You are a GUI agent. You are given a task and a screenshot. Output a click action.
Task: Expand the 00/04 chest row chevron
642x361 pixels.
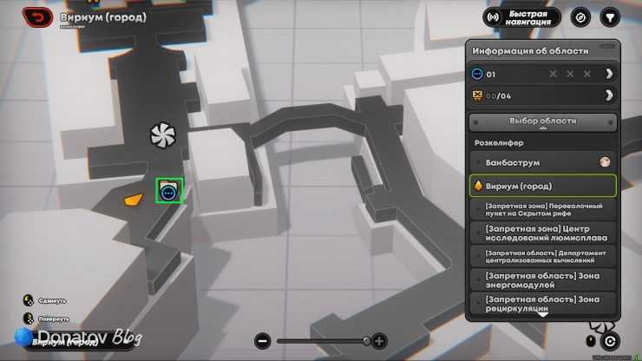609,95
